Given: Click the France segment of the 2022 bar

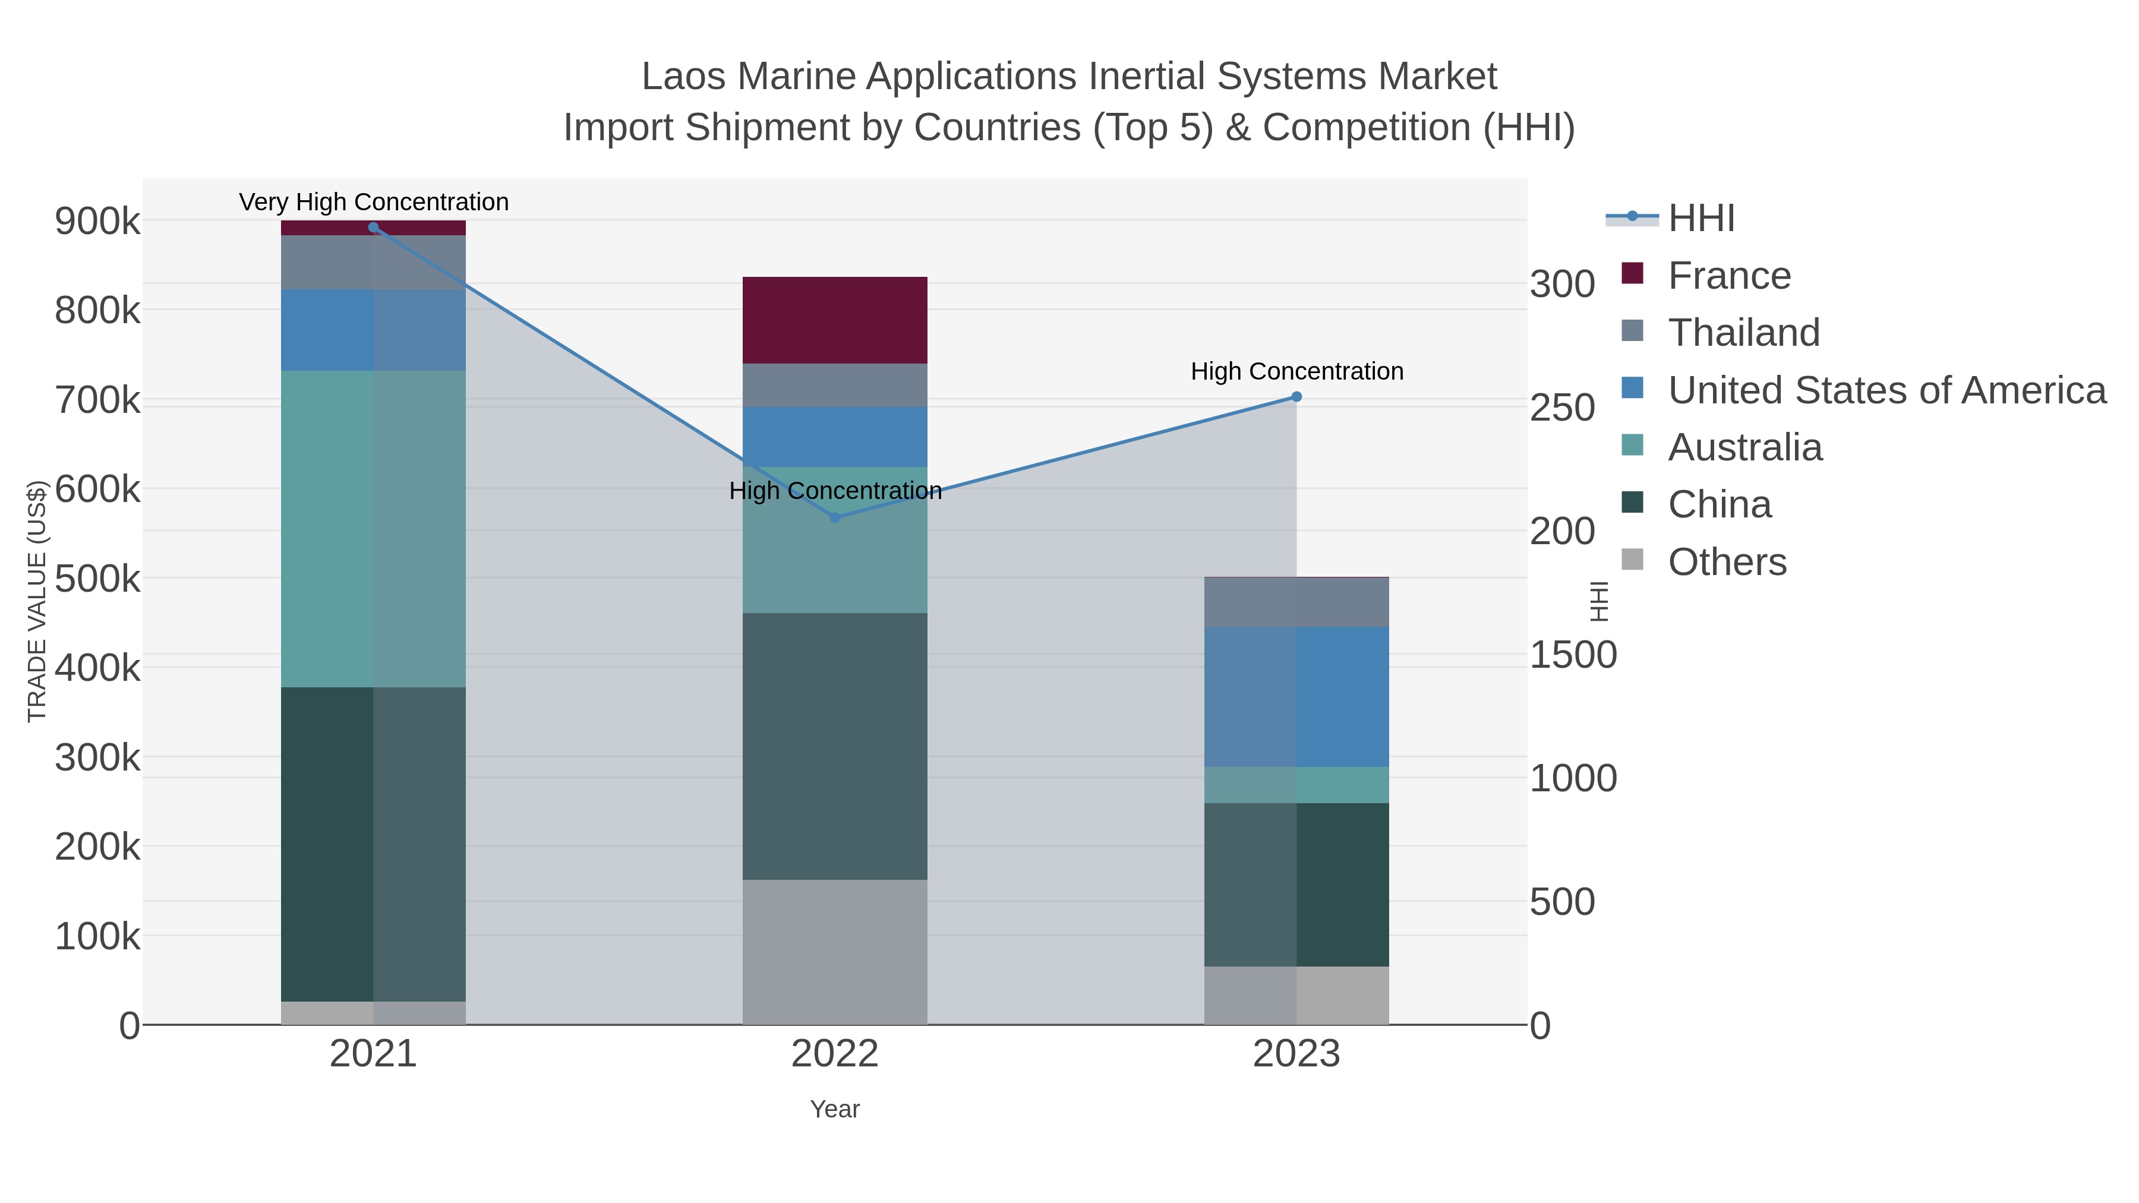Looking at the screenshot, I should tap(835, 320).
